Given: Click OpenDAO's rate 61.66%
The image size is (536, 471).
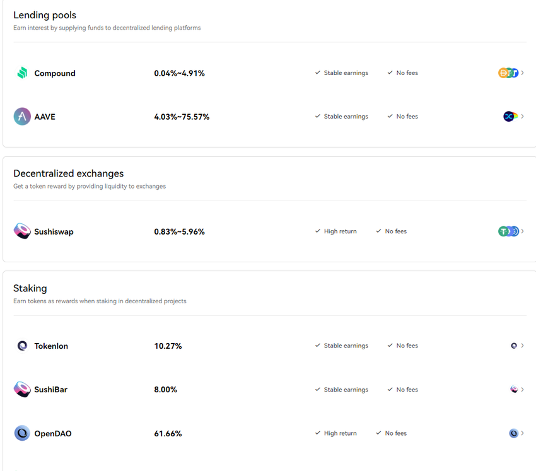Looking at the screenshot, I should (x=168, y=433).
